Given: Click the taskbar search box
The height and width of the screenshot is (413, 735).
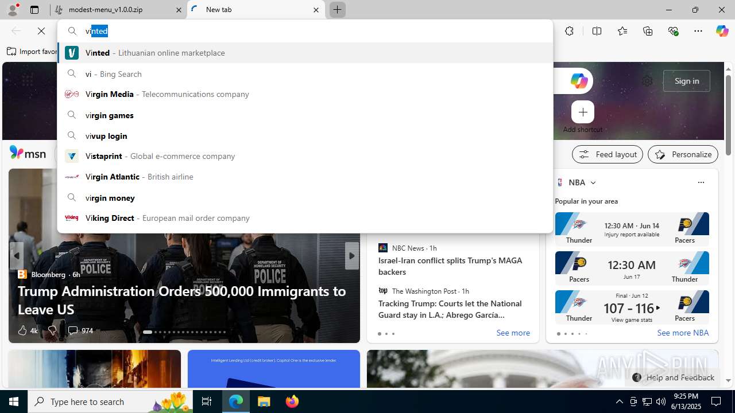Looking at the screenshot, I should tap(110, 402).
